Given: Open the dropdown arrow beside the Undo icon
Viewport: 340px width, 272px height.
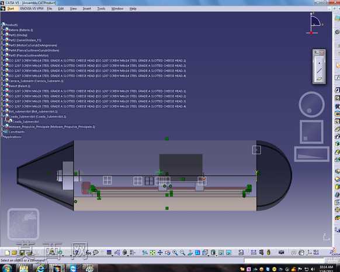Looking at the screenshot, I should 63,255.
